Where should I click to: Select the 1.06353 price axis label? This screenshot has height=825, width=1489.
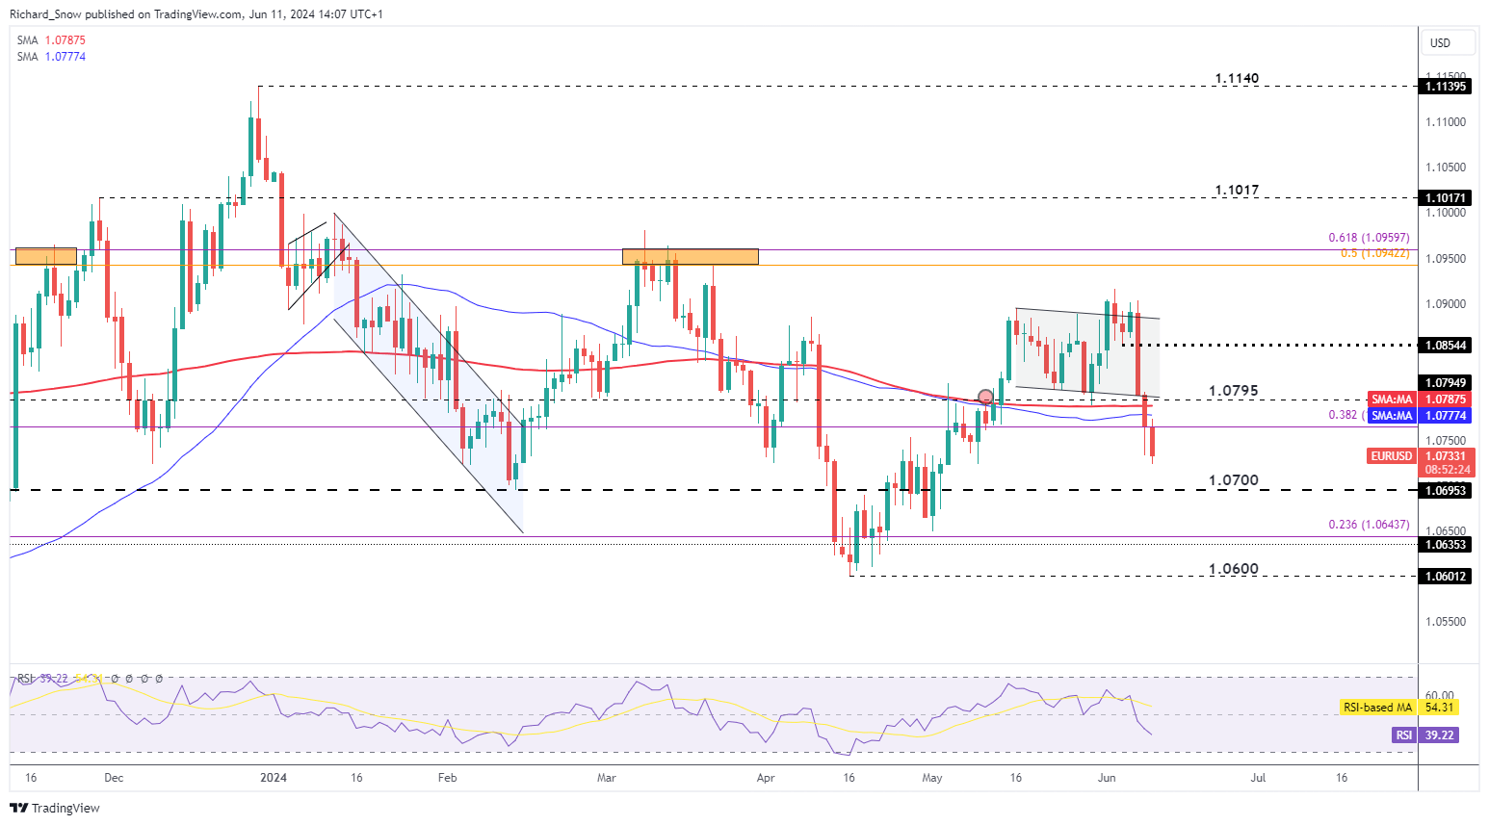1446,545
